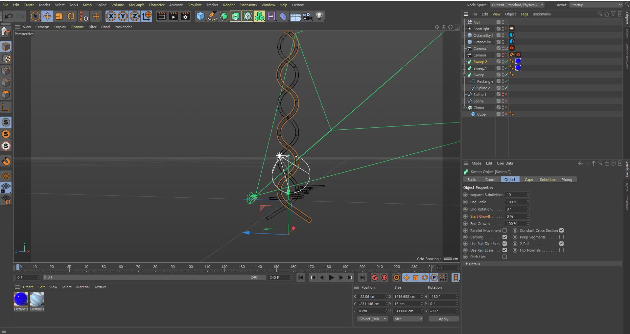630x334 pixels.
Task: Click Render View clapperboard icon
Action: pyautogui.click(x=161, y=16)
